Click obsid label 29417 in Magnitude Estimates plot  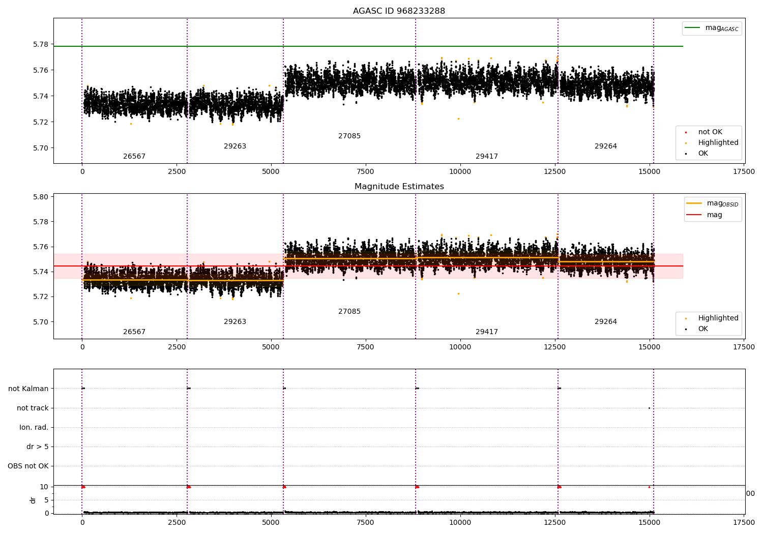487,332
